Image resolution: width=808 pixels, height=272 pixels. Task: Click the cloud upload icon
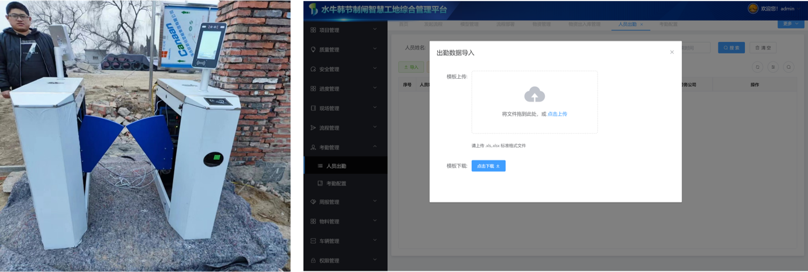pos(534,95)
